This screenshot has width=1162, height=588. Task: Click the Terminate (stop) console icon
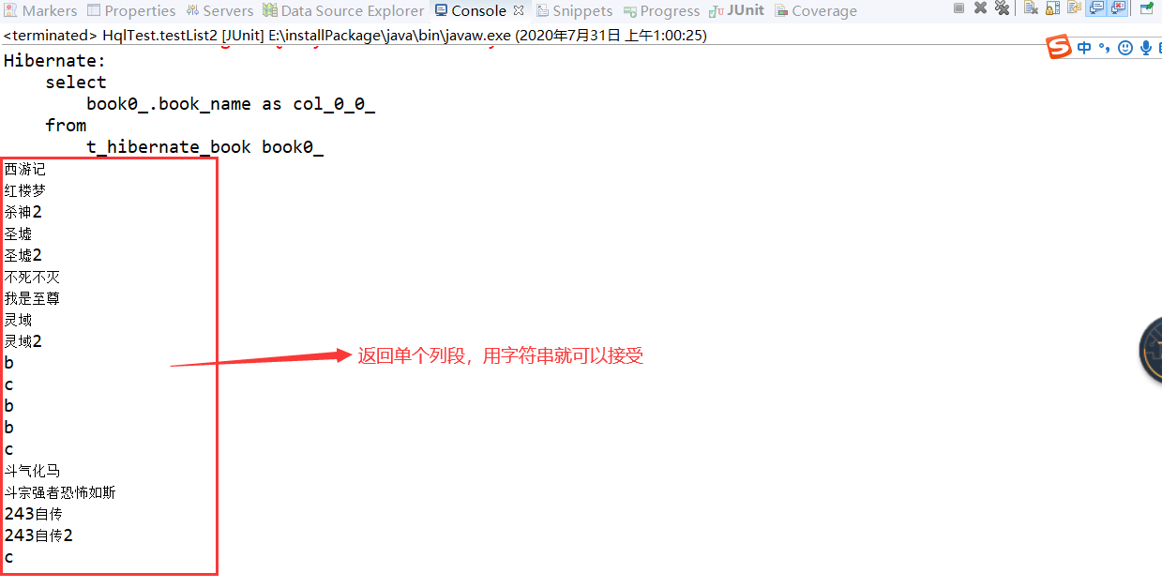pos(958,8)
